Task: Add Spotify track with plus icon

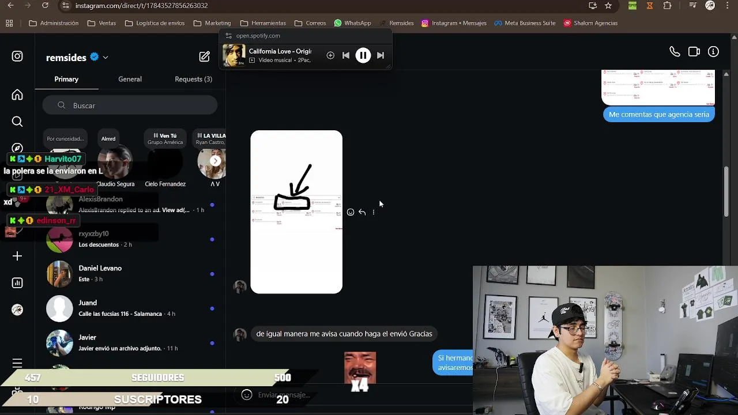Action: pyautogui.click(x=330, y=55)
